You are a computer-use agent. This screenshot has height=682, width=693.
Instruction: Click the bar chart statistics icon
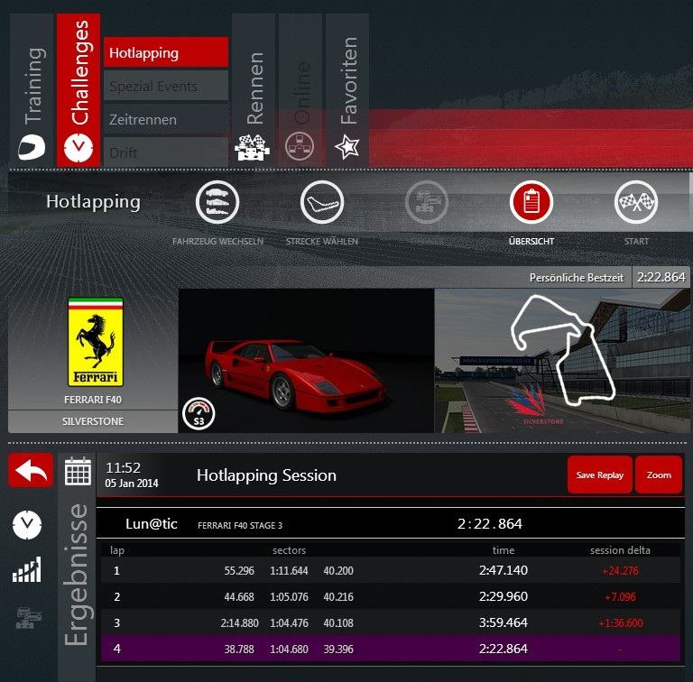coord(27,569)
